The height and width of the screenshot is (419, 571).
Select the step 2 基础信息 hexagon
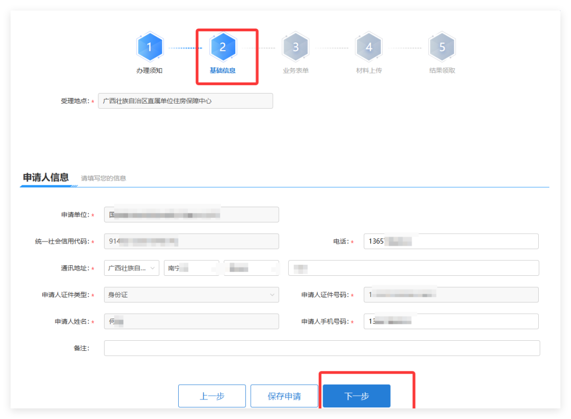(223, 48)
